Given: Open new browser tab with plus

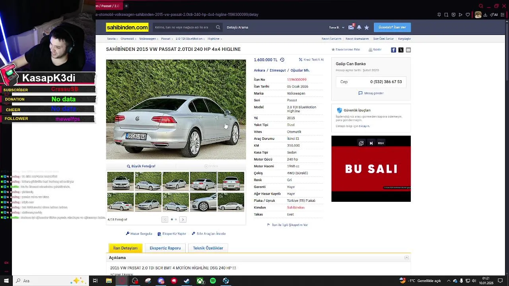Looking at the screenshot, I should pos(126,6).
